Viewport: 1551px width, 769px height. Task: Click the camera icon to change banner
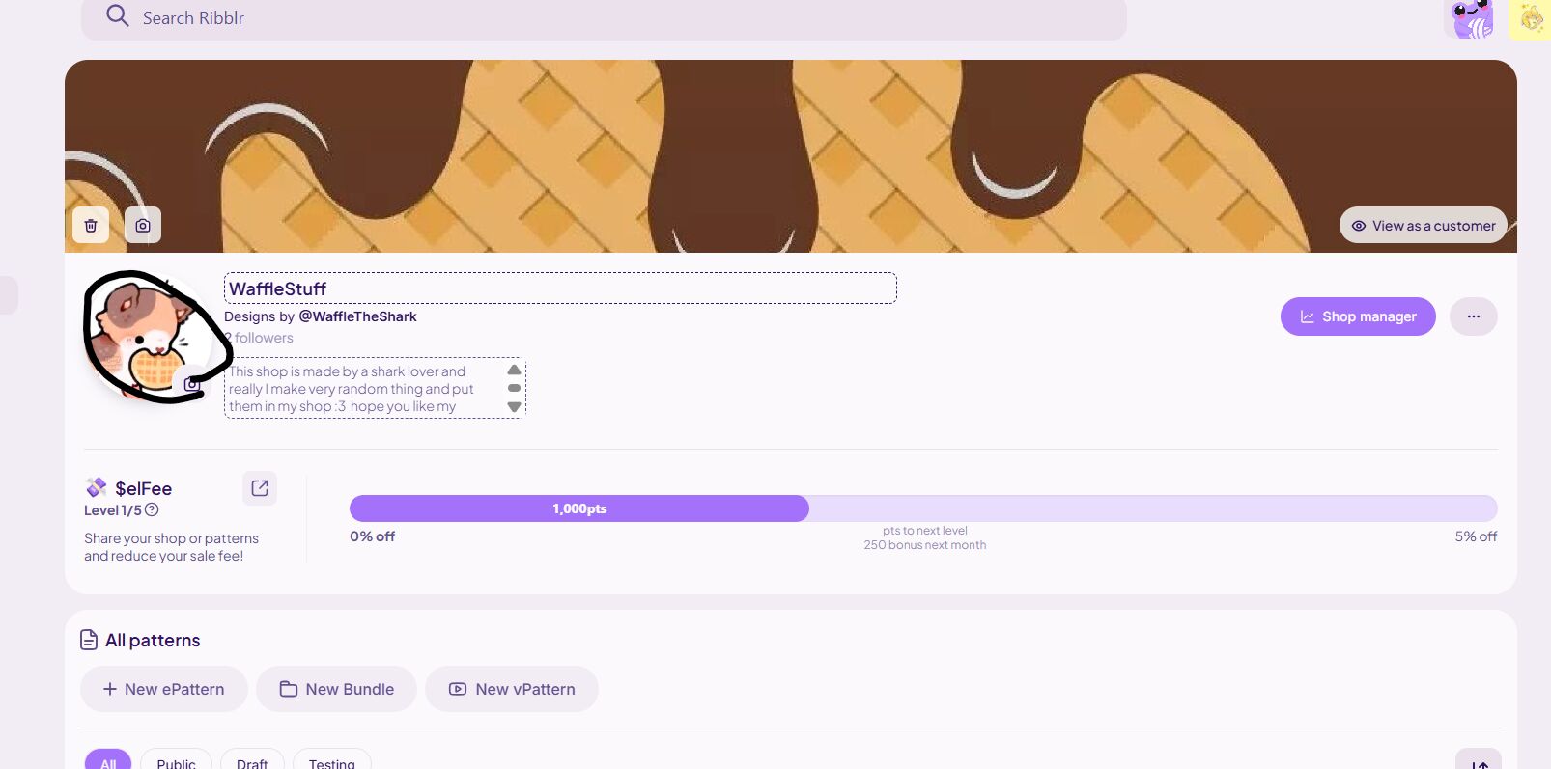143,226
